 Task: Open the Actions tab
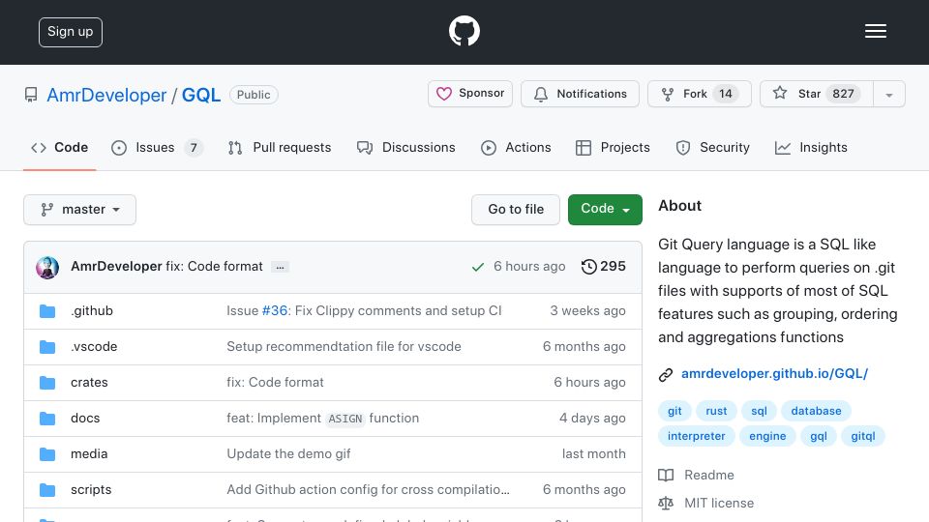pyautogui.click(x=516, y=147)
